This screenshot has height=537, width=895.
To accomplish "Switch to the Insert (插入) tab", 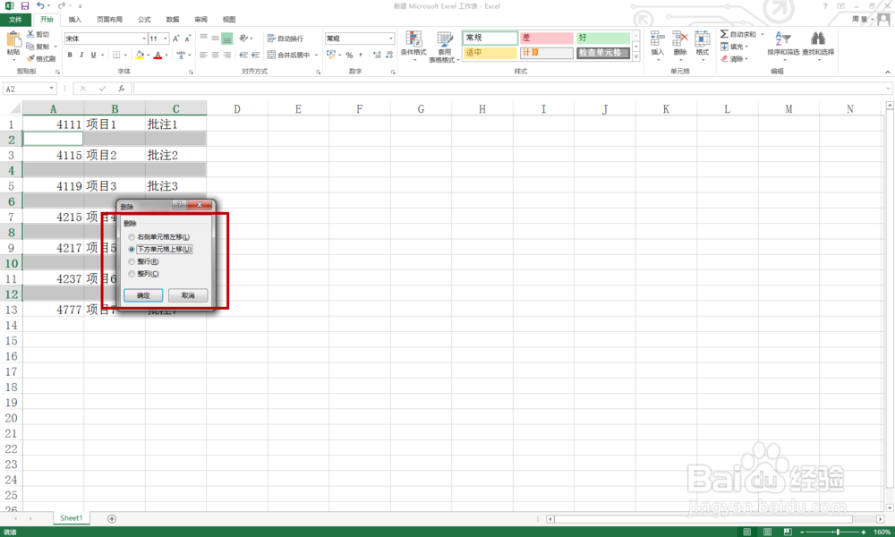I will coord(75,20).
